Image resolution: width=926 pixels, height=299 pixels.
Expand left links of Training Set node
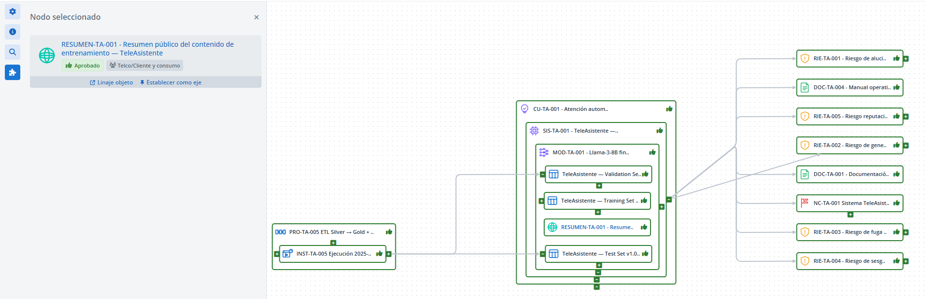541,201
